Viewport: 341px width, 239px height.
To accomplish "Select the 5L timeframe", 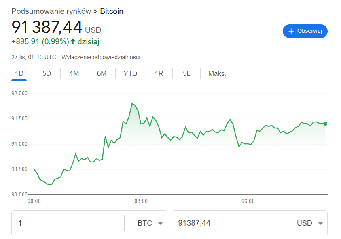I will pos(186,73).
